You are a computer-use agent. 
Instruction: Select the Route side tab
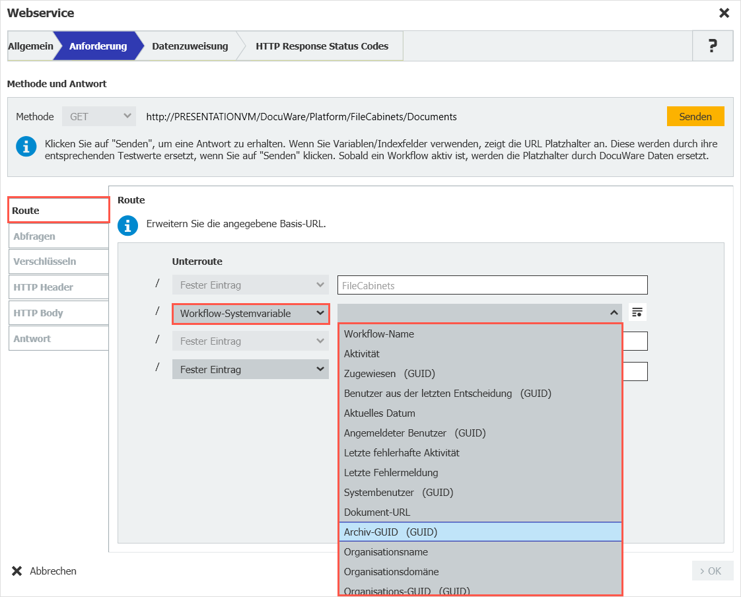pos(58,211)
